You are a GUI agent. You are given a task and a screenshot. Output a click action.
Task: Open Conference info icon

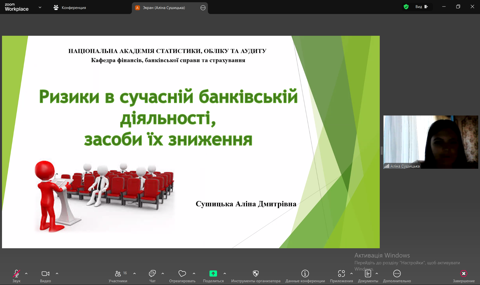[x=305, y=273]
